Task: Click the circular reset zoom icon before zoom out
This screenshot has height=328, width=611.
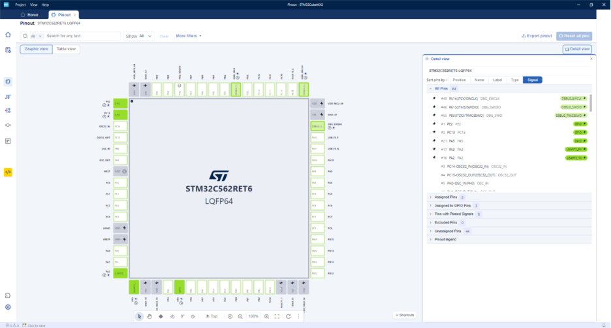Action: click(230, 316)
